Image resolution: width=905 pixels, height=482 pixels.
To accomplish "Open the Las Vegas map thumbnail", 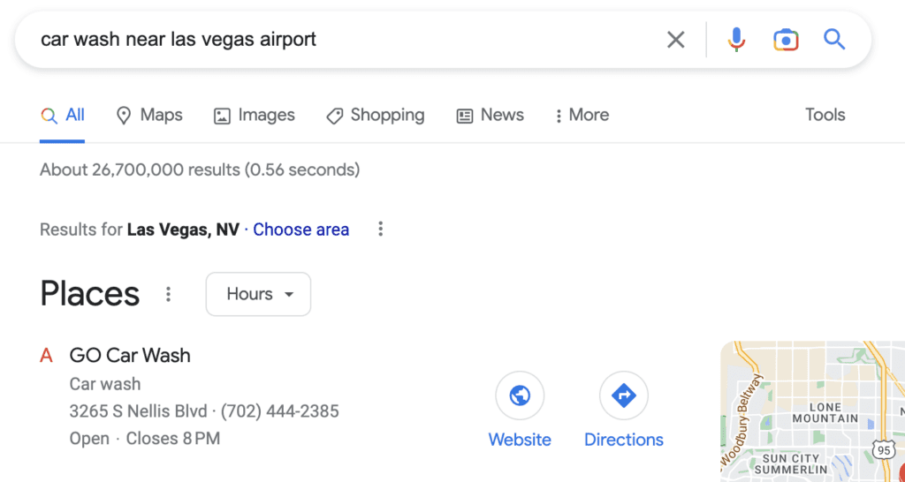I will 813,411.
